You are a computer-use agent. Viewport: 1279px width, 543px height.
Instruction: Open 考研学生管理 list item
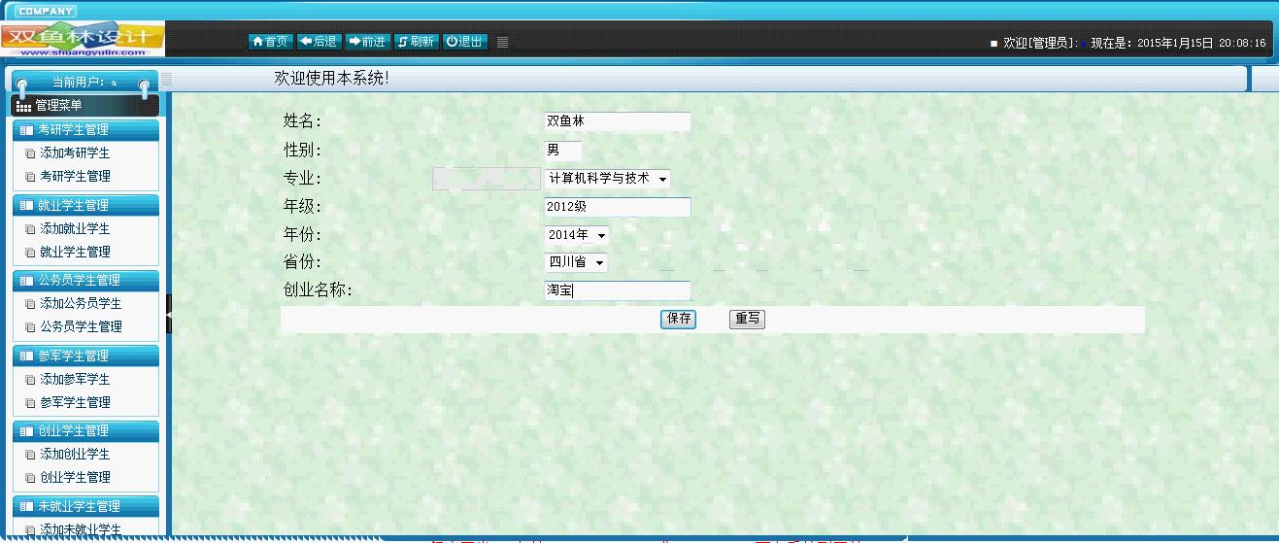coord(75,177)
